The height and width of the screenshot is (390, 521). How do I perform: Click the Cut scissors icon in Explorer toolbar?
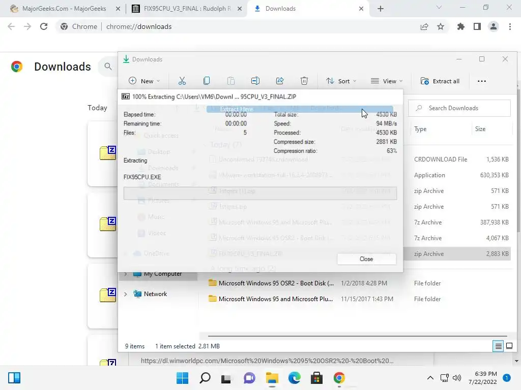182,81
